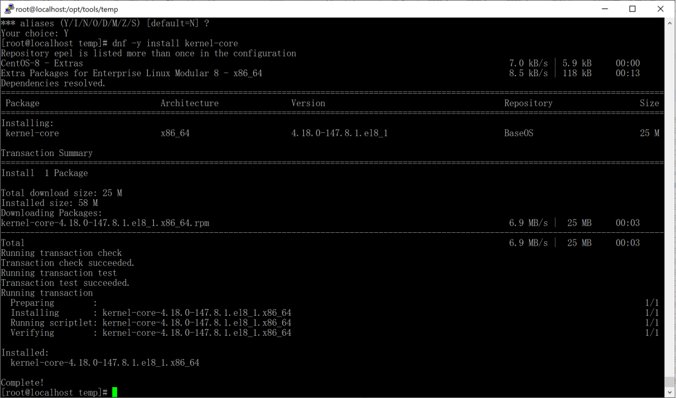
Task: Click the scrollbar up arrow
Action: click(671, 23)
